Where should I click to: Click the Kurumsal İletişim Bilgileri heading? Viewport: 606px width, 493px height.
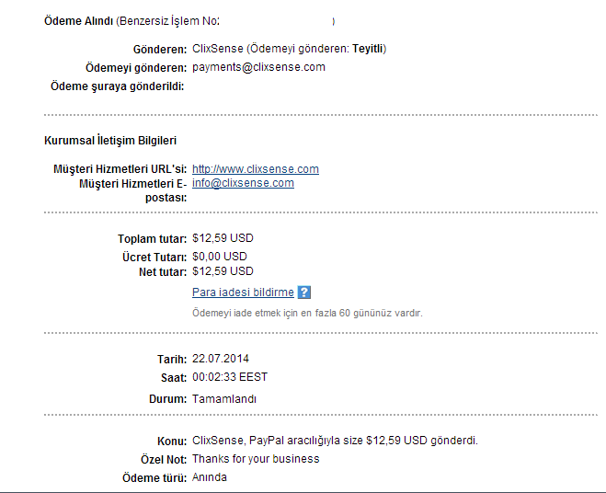point(110,141)
